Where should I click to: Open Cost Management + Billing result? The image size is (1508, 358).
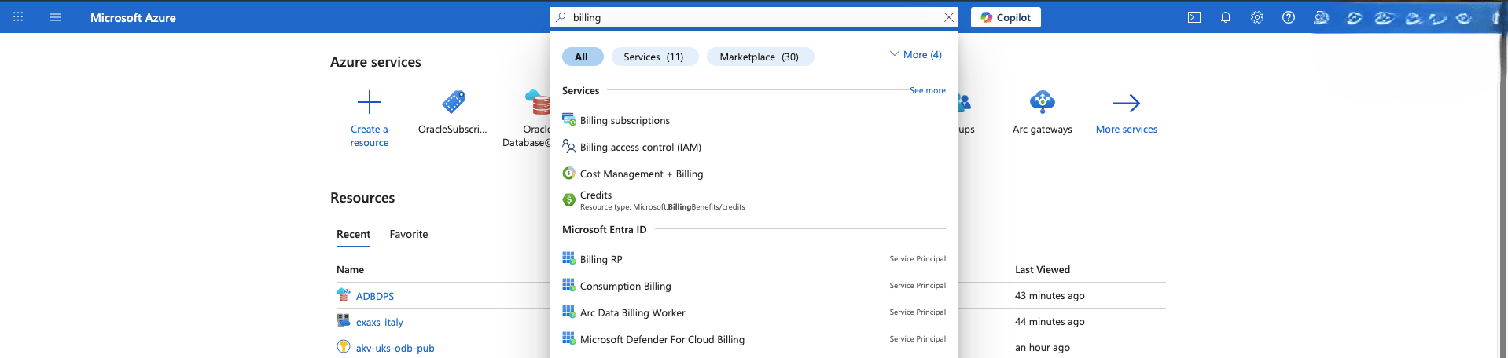tap(641, 174)
